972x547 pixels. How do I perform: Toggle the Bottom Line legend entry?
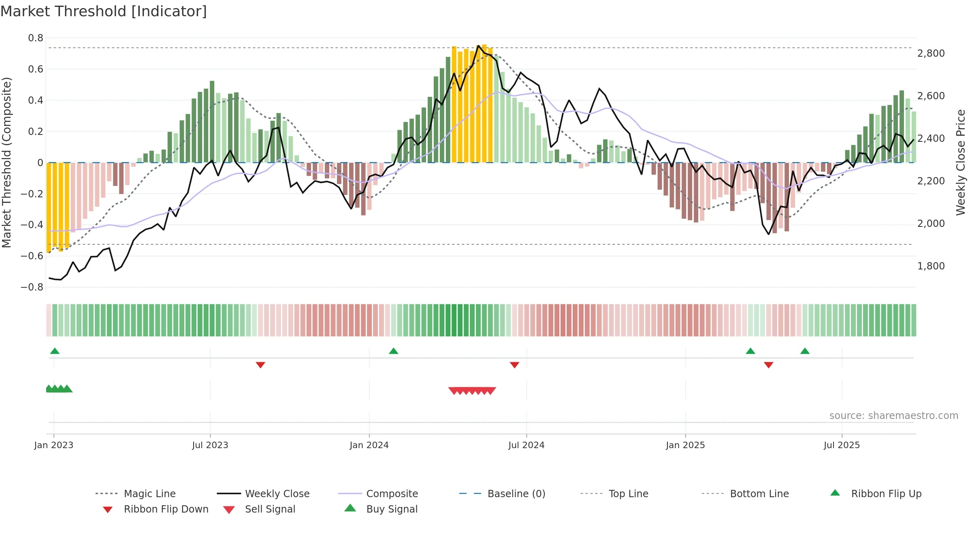pyautogui.click(x=745, y=494)
